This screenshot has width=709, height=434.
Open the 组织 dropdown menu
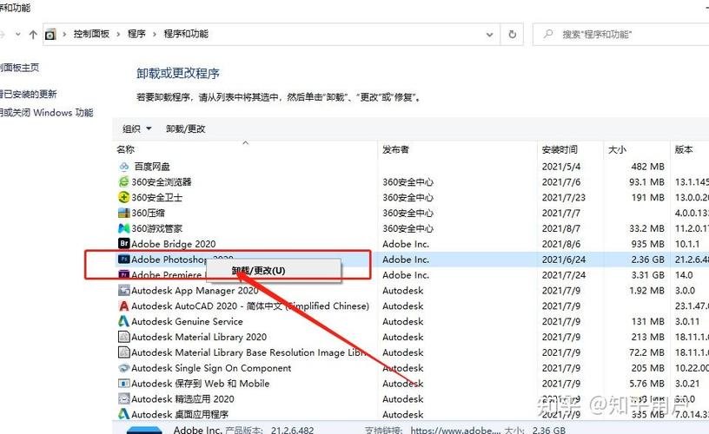pos(136,129)
